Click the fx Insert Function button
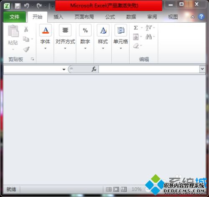209x197 pixels. [94, 69]
